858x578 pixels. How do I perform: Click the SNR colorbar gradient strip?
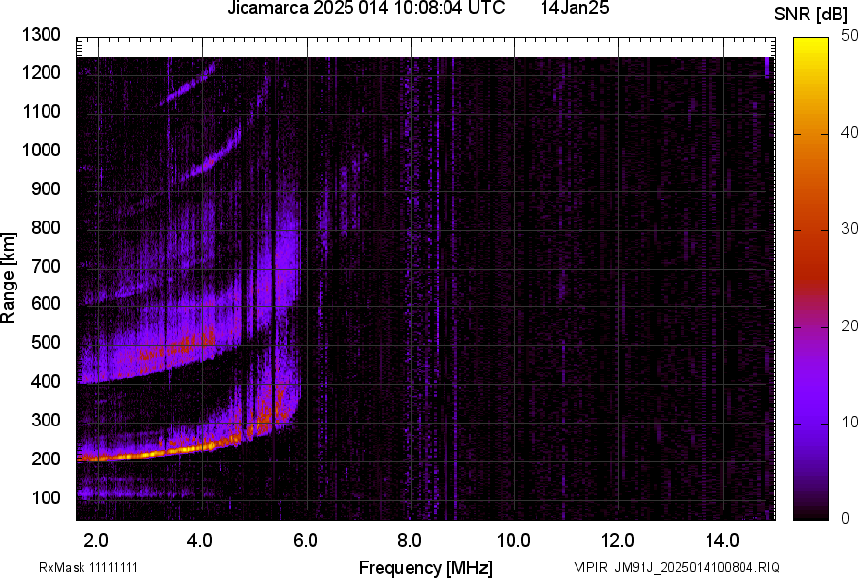811,279
